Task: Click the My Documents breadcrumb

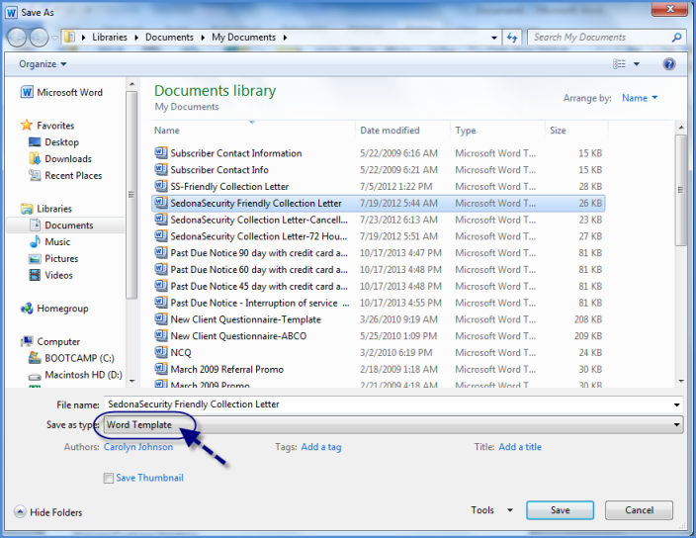Action: pyautogui.click(x=243, y=38)
